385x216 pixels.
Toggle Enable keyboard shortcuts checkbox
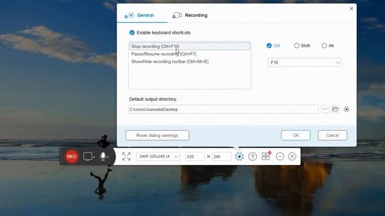132,32
